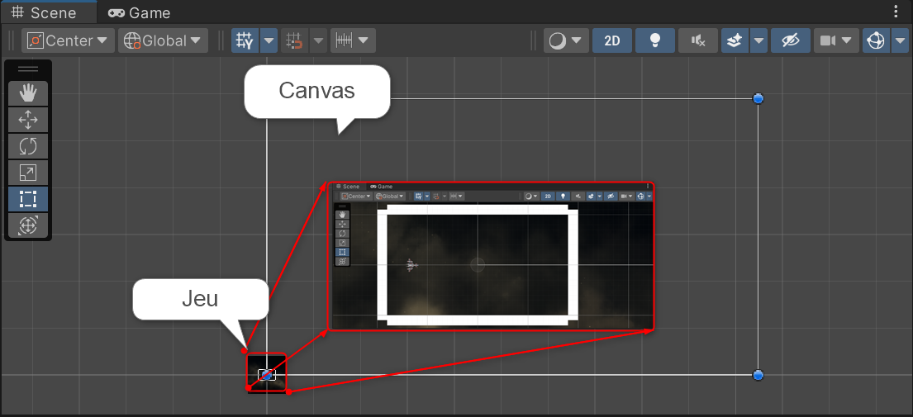The image size is (913, 417).
Task: Select the Scale tool
Action: click(28, 173)
